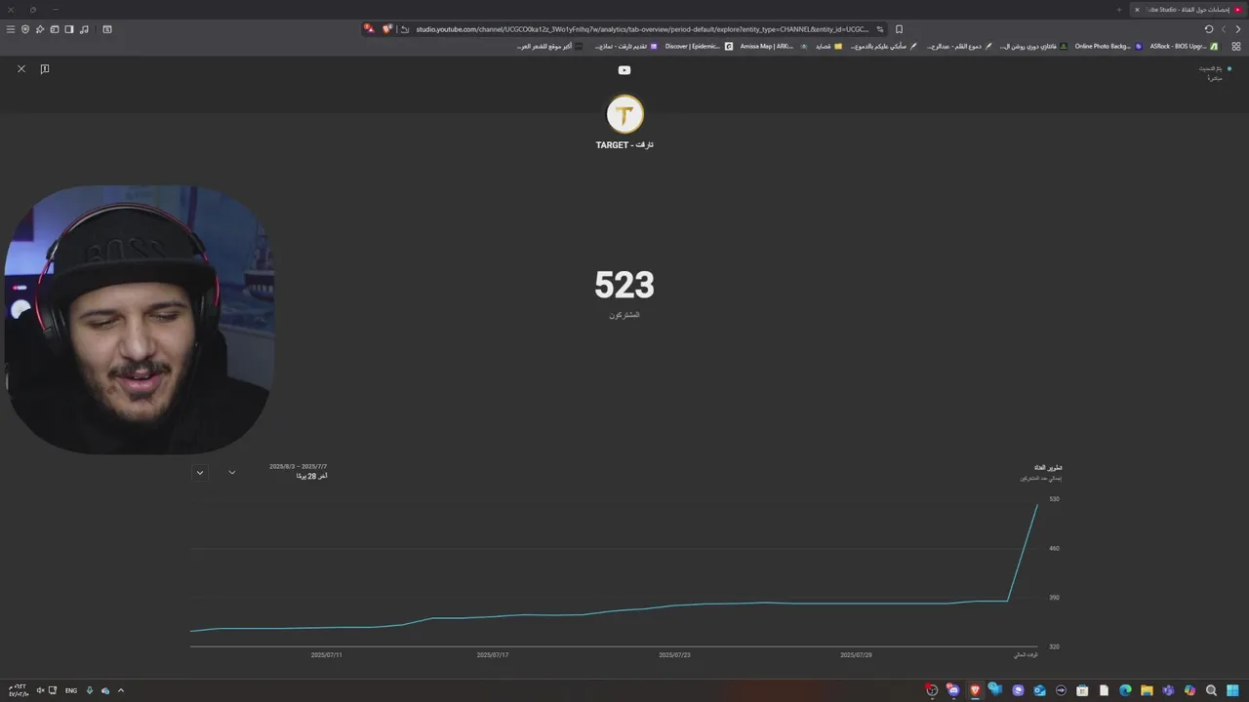Open Outlook from the taskbar

[x=1039, y=690]
